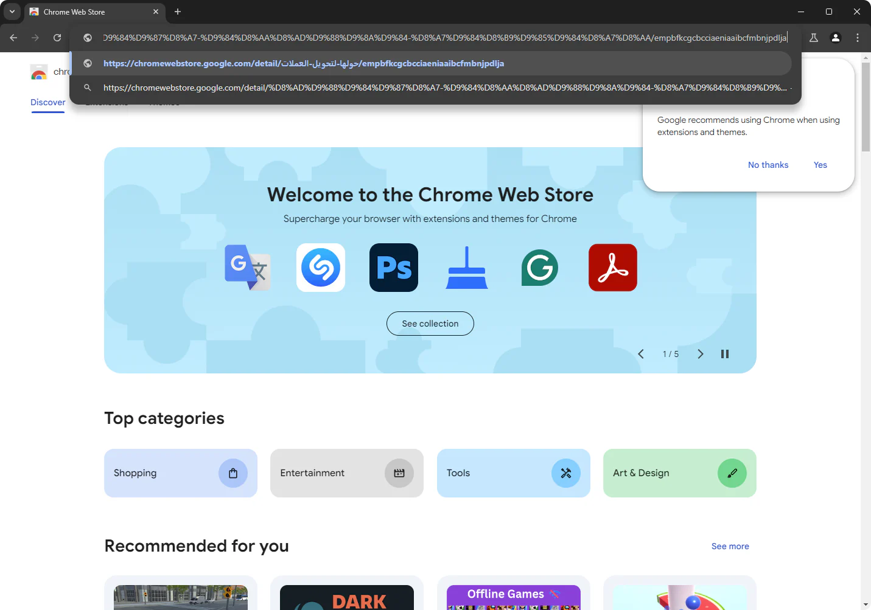871x610 pixels.
Task: Open the green Grammarly extension icon
Action: 540,268
